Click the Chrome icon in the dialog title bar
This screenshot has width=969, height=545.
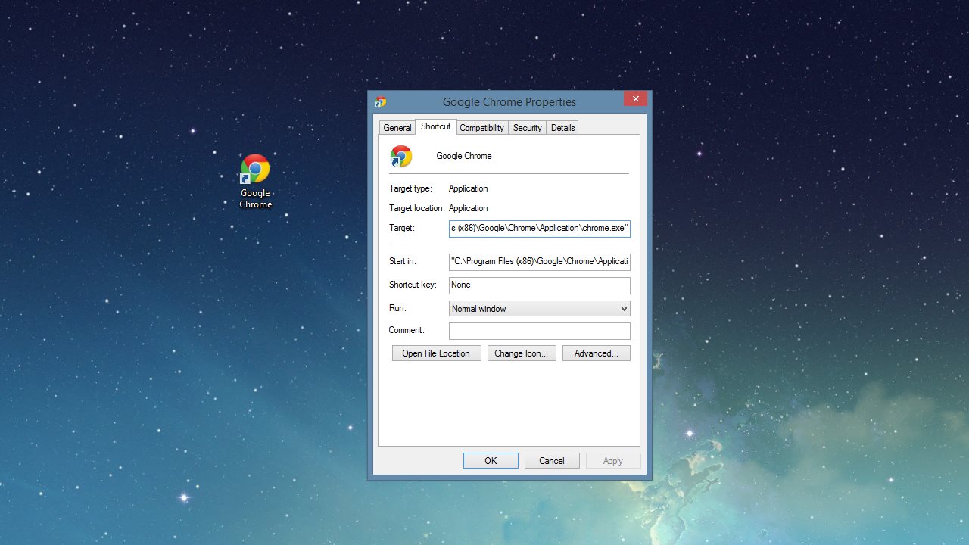[x=381, y=101]
